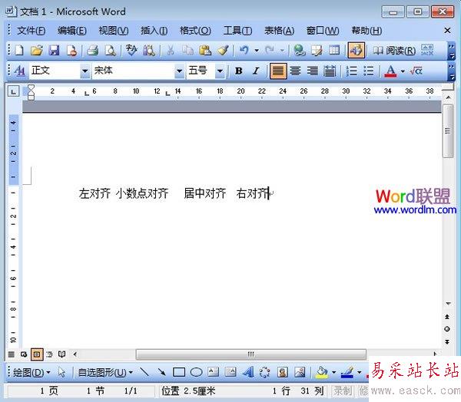Open 自选图形(U) AutoShapes menu
Screen dimensions: 461x402
105,373
